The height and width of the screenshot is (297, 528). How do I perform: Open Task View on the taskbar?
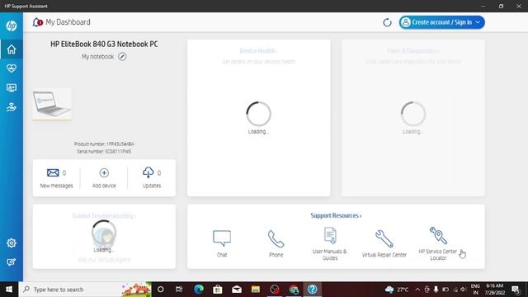point(179,290)
